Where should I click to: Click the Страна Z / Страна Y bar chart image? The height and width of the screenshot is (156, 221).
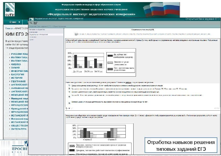point(99,139)
